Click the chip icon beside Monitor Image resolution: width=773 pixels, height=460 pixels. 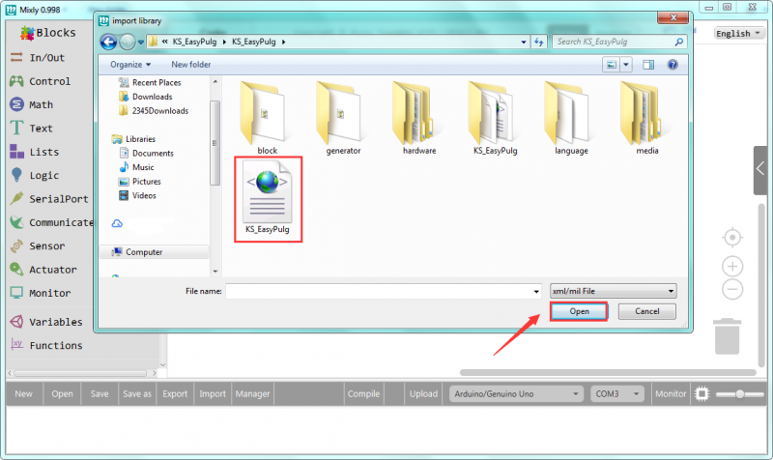[x=702, y=394]
